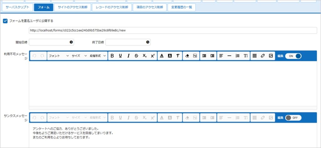
Task: Click the form URL text field
Action: [x=172, y=31]
